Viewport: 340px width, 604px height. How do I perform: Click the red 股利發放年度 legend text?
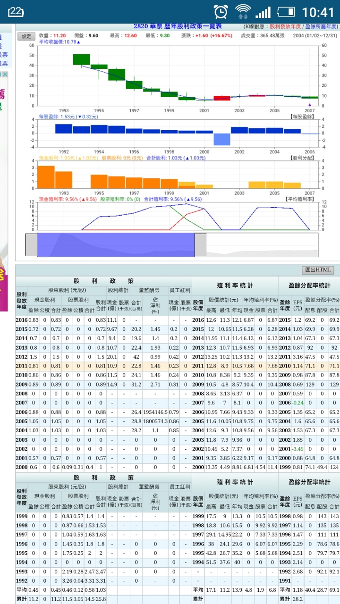[286, 27]
